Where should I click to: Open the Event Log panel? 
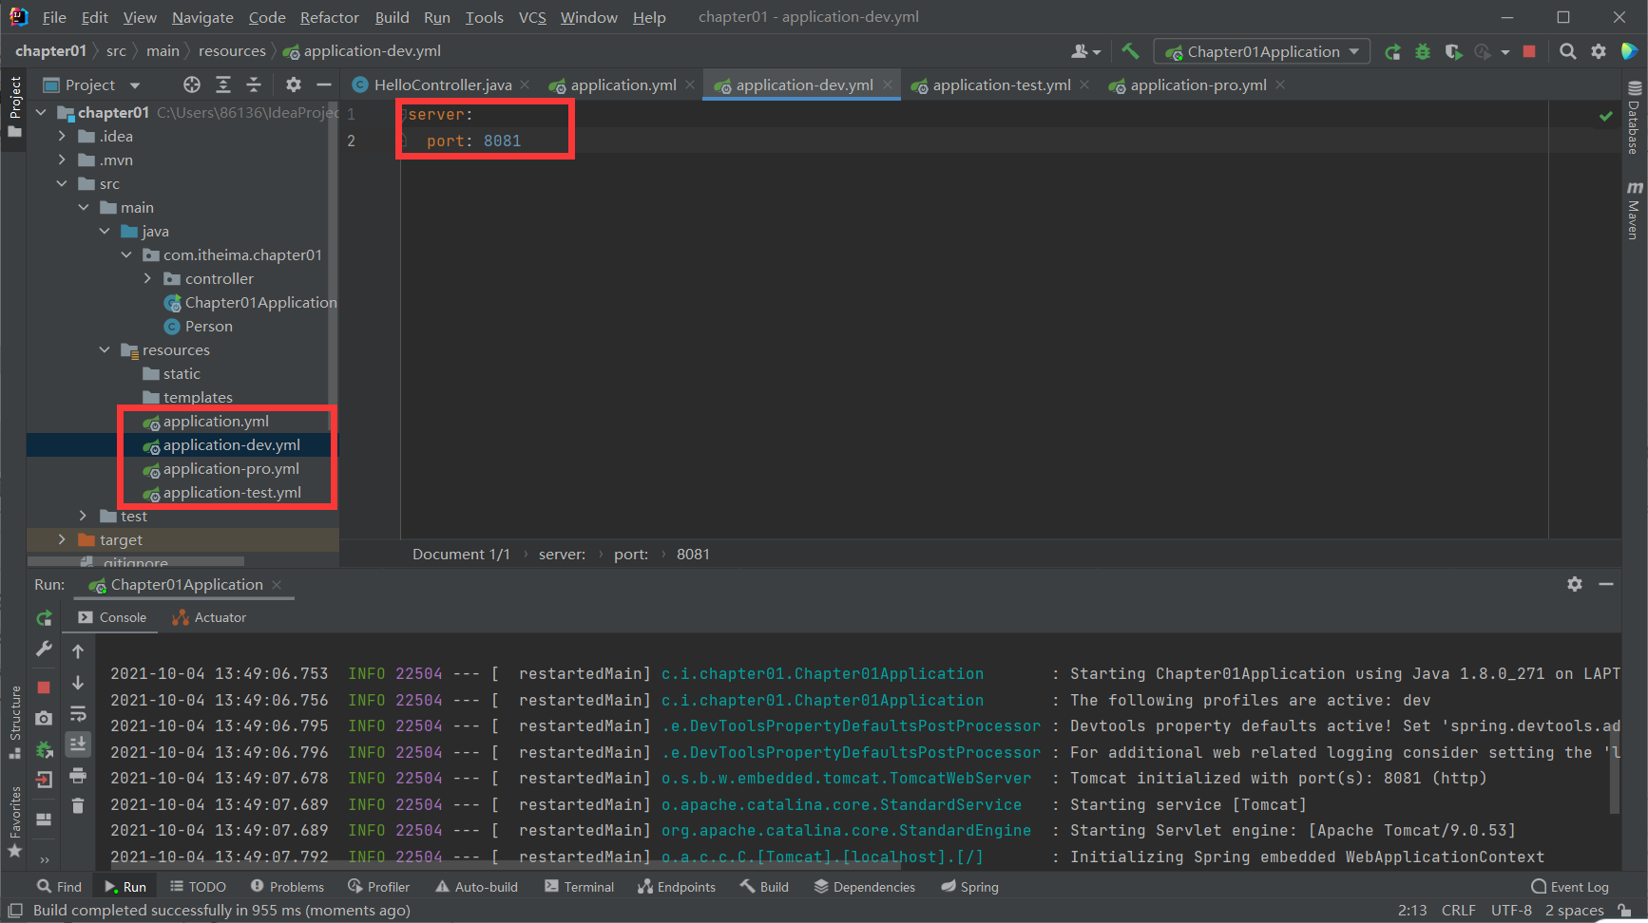[x=1569, y=886]
